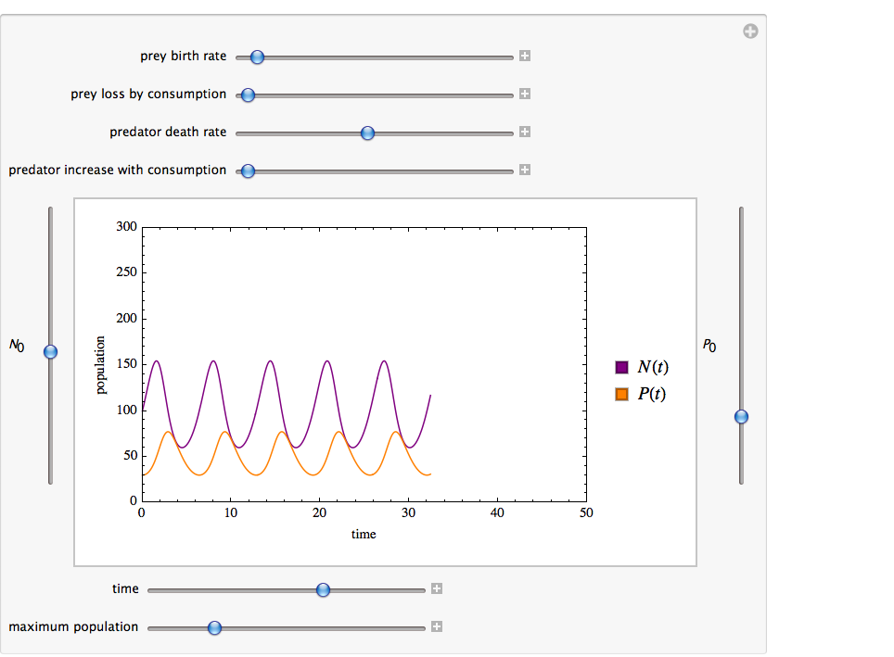
Task: Click the N0 vertical slider handle
Action: tap(51, 352)
